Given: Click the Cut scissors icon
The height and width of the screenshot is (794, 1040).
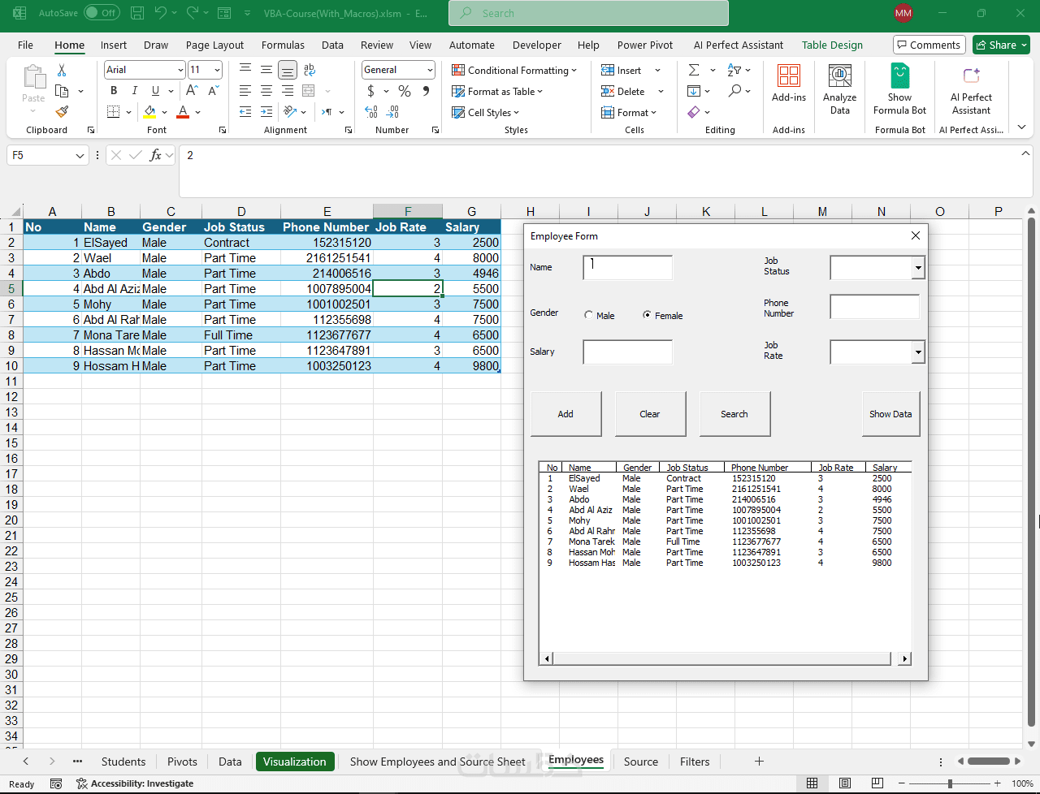Looking at the screenshot, I should pos(62,71).
